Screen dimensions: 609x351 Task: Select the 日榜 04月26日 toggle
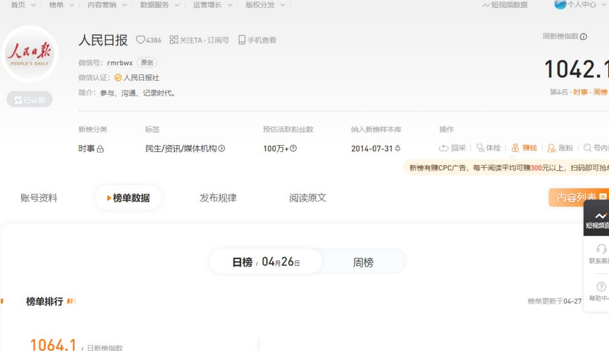(266, 262)
